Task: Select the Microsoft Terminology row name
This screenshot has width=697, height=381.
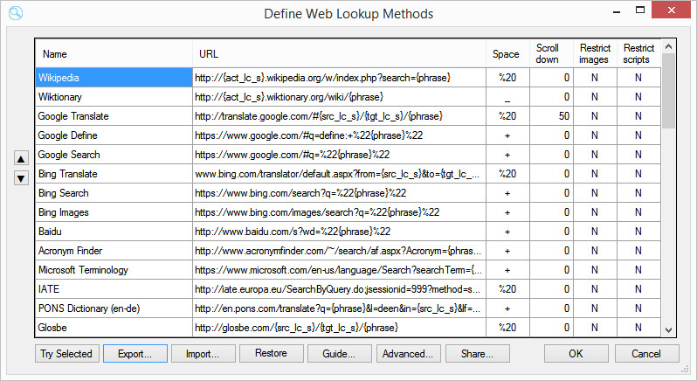Action: coord(114,270)
